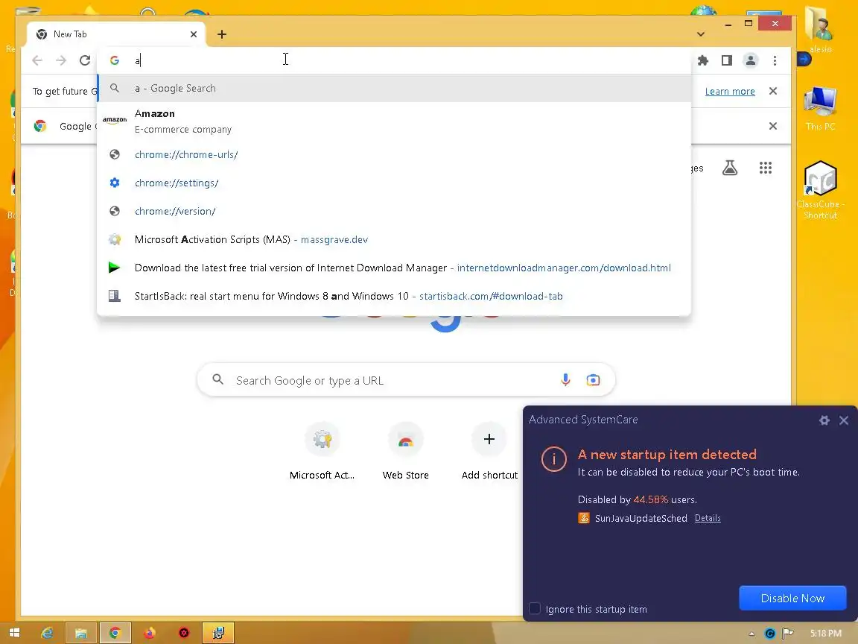Close the New Tab tab
858x644 pixels.
tap(193, 34)
